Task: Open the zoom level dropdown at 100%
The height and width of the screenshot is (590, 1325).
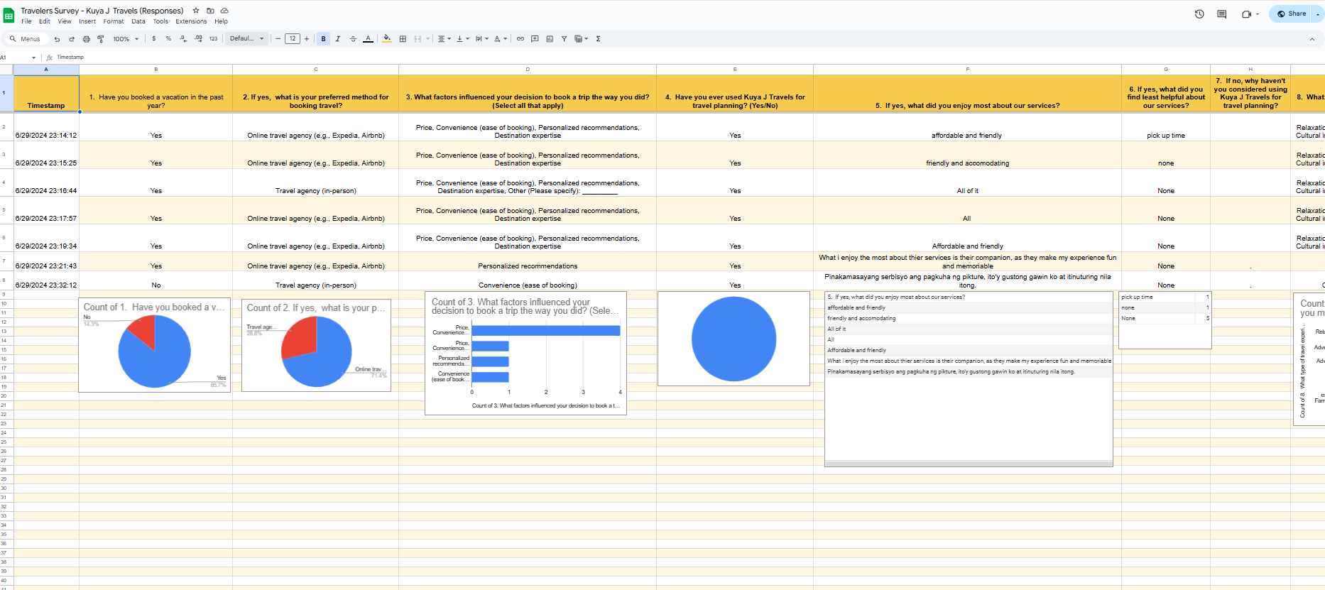Action: [x=126, y=39]
